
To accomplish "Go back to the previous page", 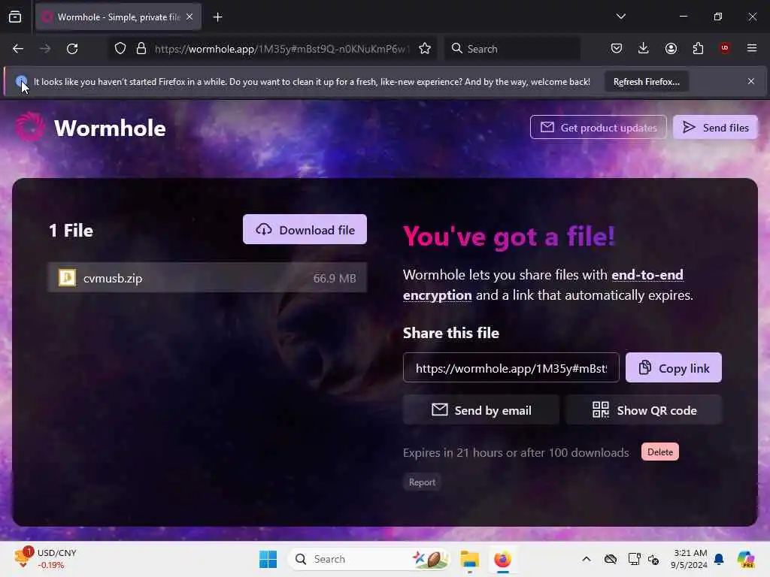I will (18, 49).
